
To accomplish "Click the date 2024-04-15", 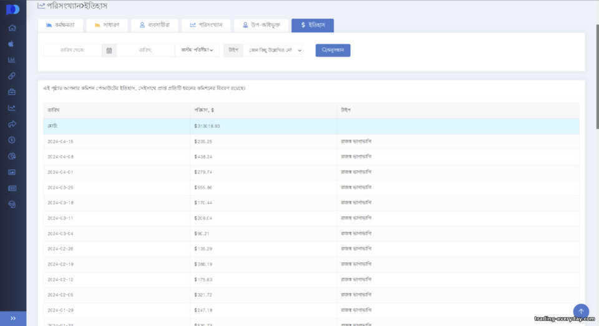I will coord(61,141).
